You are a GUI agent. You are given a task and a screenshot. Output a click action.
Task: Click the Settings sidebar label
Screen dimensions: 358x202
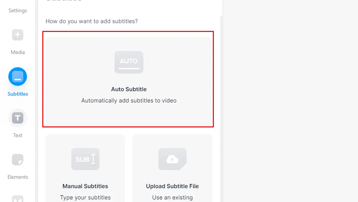(x=18, y=10)
